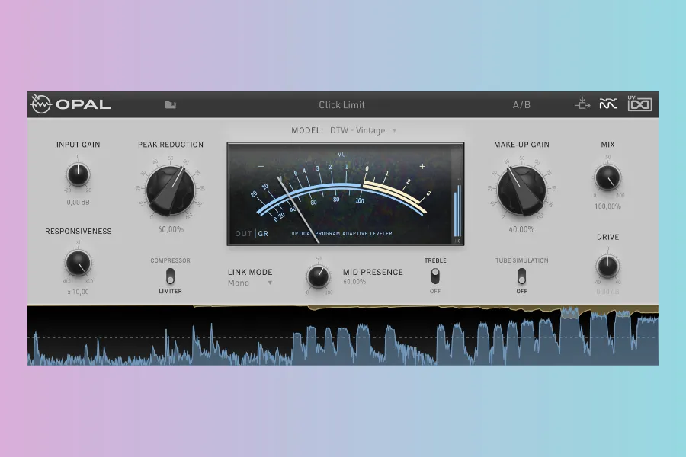The height and width of the screenshot is (457, 686).
Task: Toggle the Treble switch
Action: click(435, 276)
